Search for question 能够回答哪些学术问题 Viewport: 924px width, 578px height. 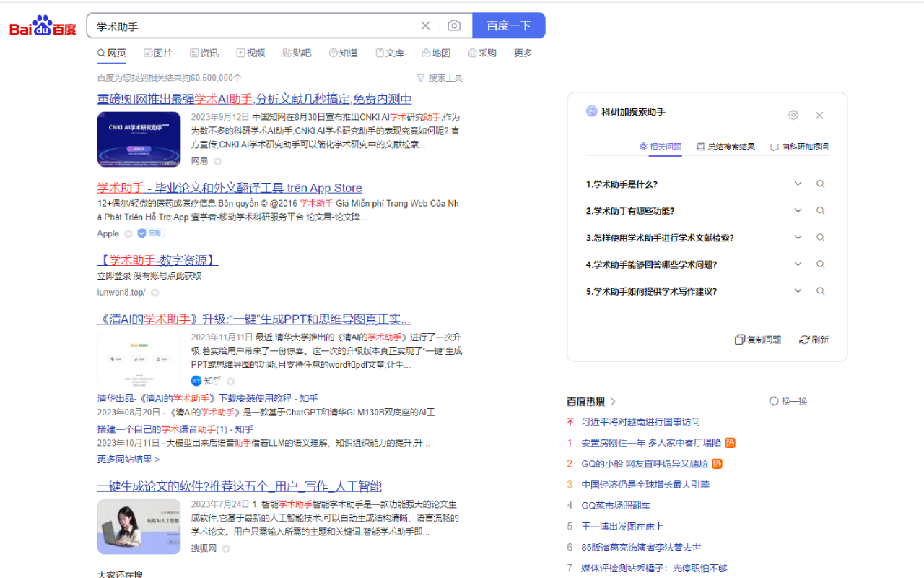(x=821, y=264)
